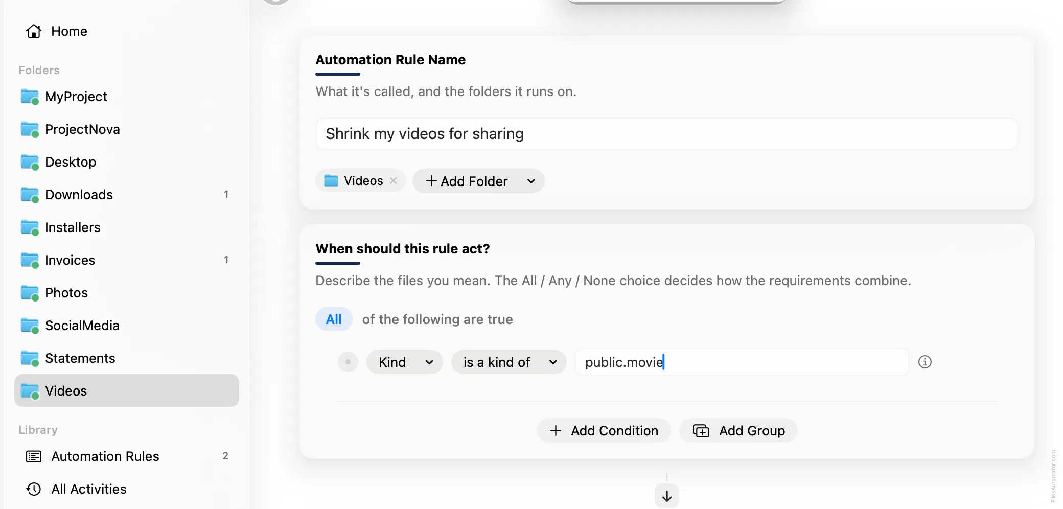The width and height of the screenshot is (1063, 509).
Task: Open the Invoices folder
Action: 126,260
